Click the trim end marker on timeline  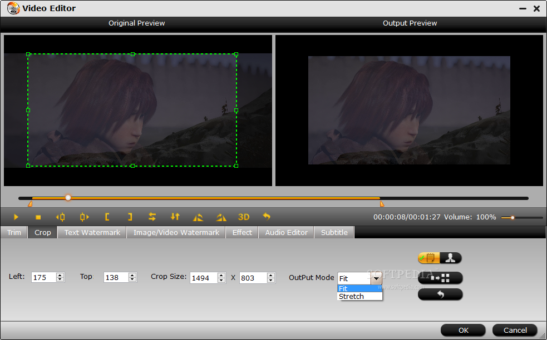point(382,203)
